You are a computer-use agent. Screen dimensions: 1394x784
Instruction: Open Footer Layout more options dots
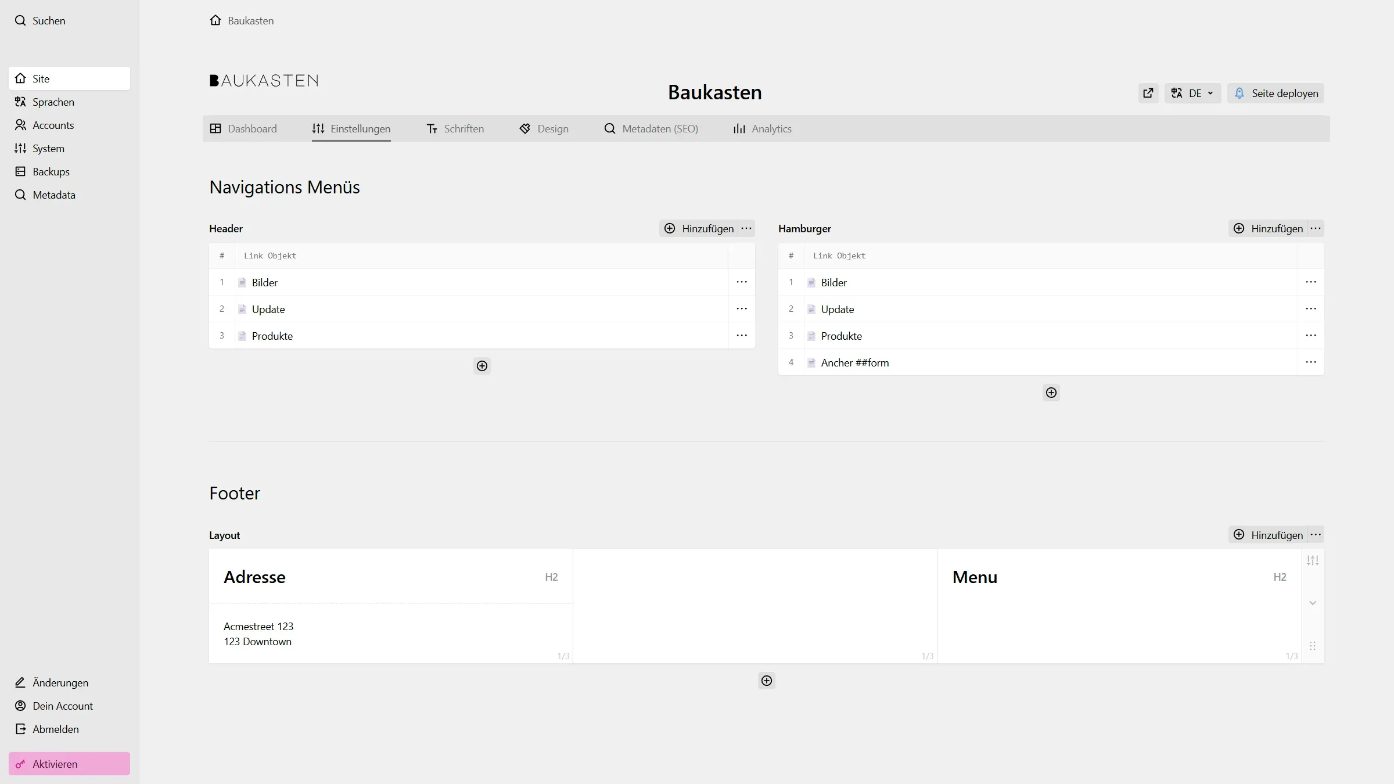(x=1316, y=535)
